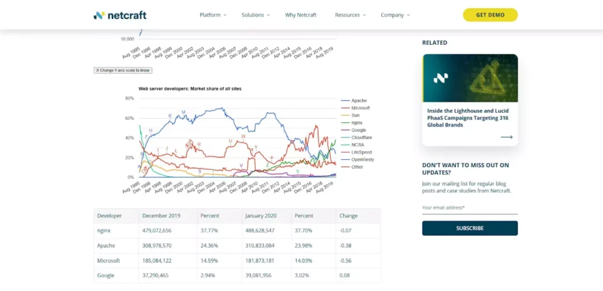Click the arrow icon on the related article card

click(506, 137)
